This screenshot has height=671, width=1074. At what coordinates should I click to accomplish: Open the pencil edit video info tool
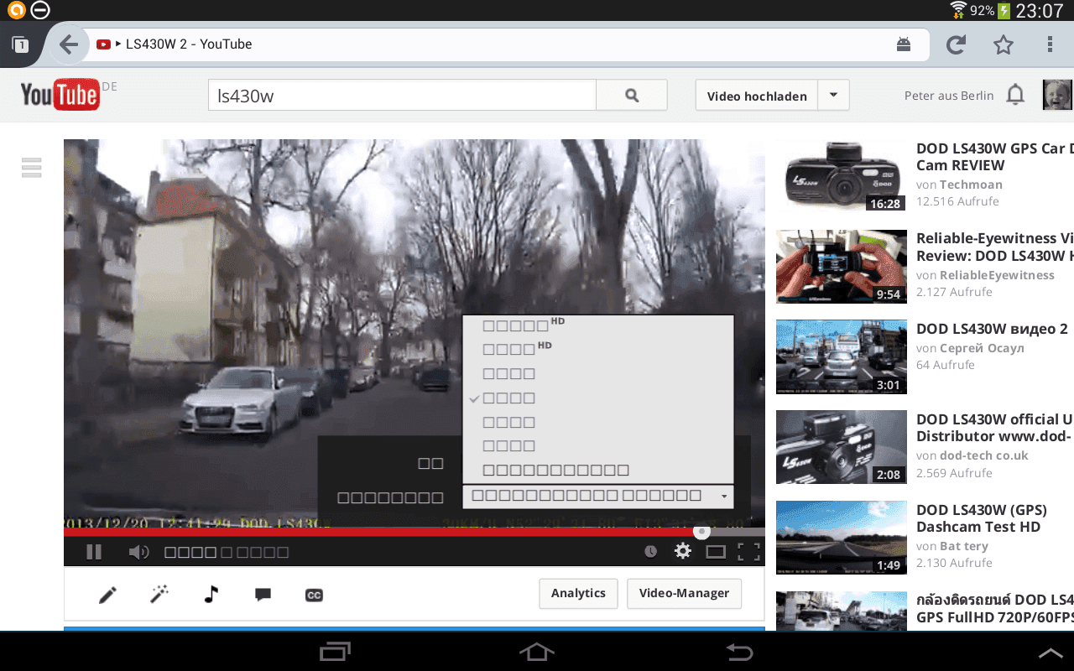point(107,595)
